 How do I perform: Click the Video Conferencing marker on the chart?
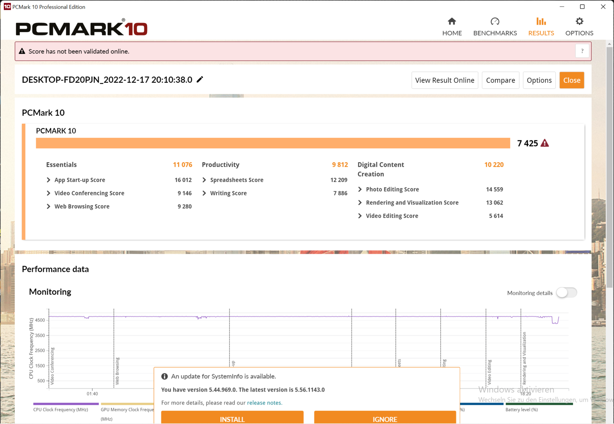[52, 366]
